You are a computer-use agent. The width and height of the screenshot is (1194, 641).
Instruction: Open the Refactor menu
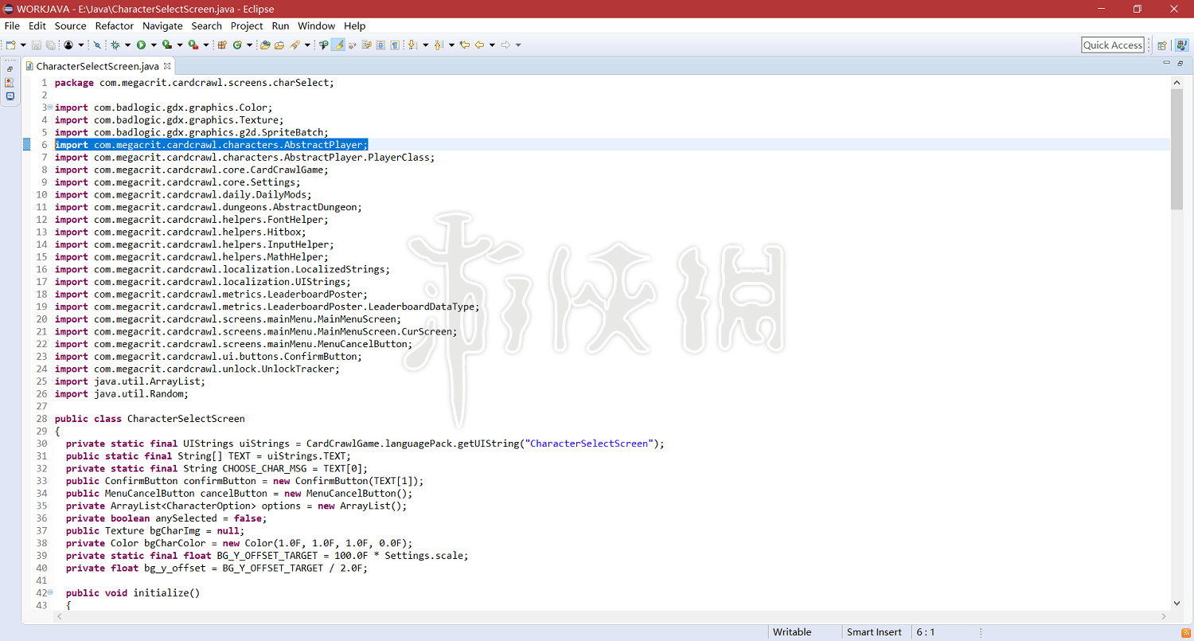pos(115,26)
